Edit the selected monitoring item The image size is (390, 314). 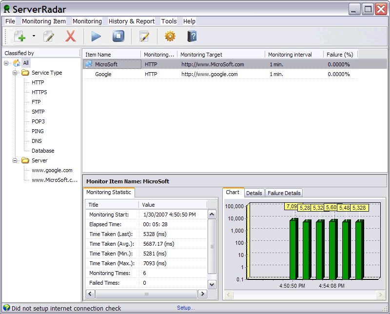[x=48, y=36]
